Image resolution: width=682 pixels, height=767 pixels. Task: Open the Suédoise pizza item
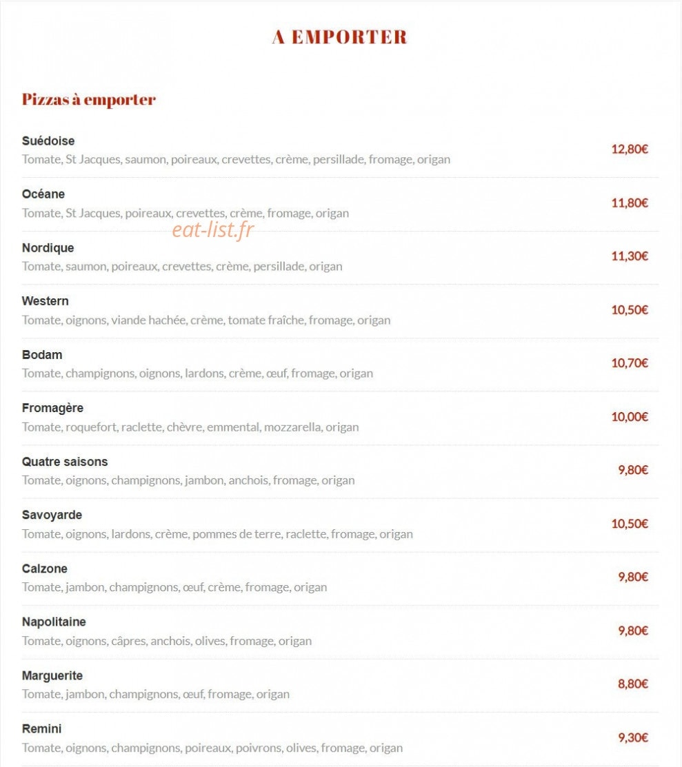(48, 141)
